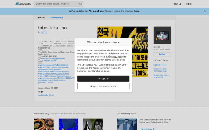Switch to the music tab
Viewport: 209px width, 130px height.
41,18
